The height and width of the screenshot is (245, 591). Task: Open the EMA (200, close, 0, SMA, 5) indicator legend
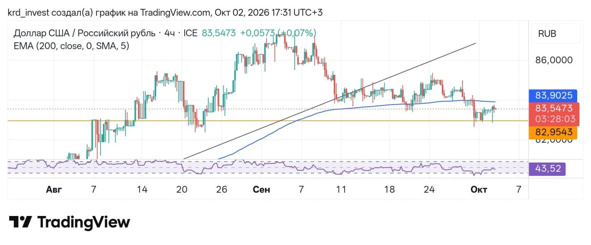(72, 46)
